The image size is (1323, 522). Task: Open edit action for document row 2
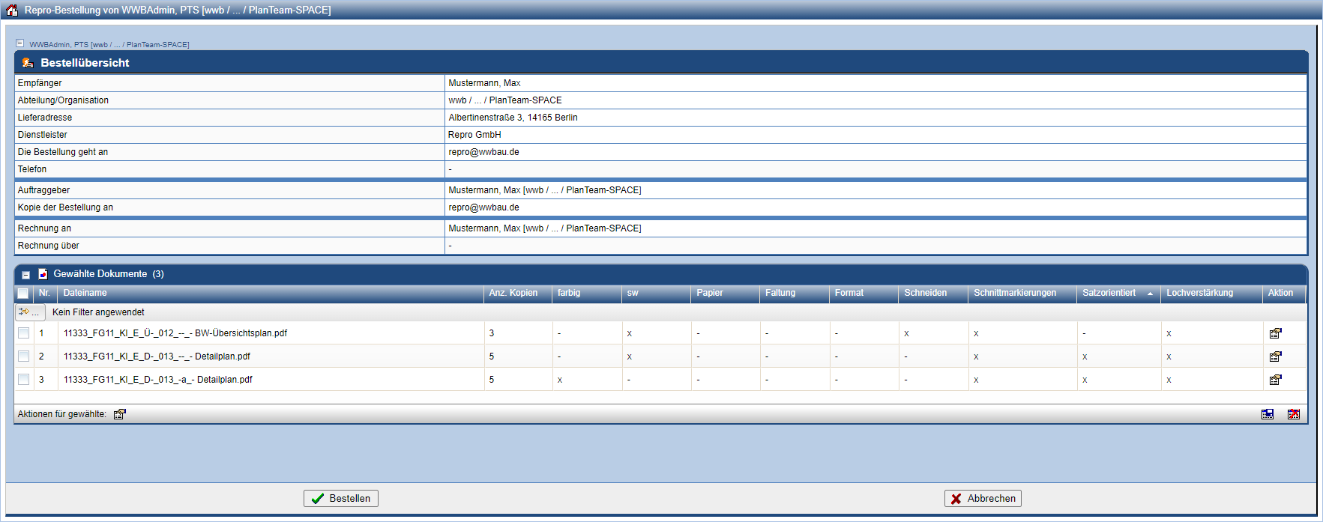click(x=1275, y=356)
